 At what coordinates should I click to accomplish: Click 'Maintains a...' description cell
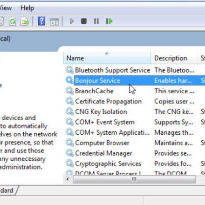click(x=173, y=143)
